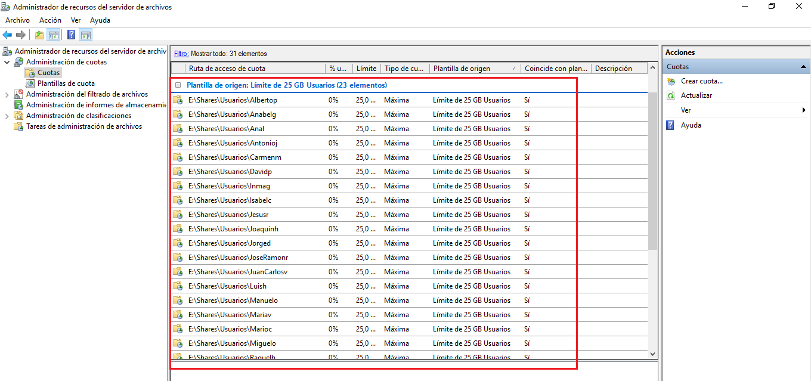
Task: Click the quota icon for Albertop row
Action: point(178,100)
